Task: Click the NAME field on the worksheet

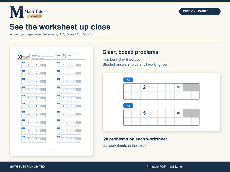Action: (76, 57)
